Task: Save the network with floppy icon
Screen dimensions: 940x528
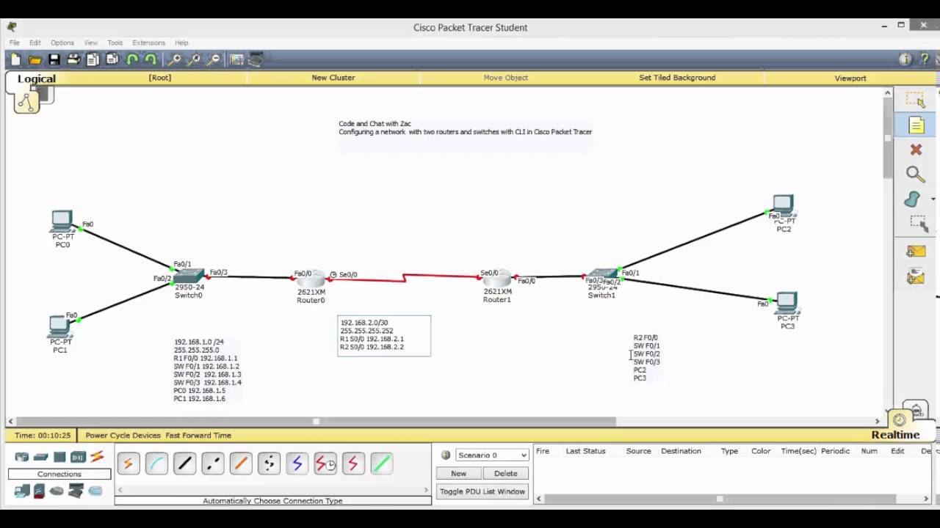Action: pyautogui.click(x=54, y=59)
